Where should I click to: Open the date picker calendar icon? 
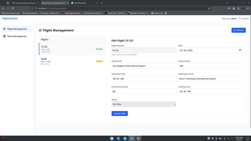coord(240,50)
